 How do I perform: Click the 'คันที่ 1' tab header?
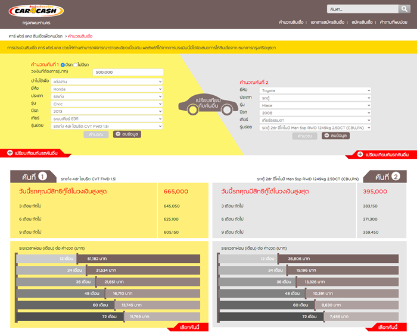[33, 177]
